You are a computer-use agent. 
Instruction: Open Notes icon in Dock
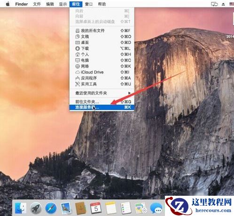click(x=111, y=208)
